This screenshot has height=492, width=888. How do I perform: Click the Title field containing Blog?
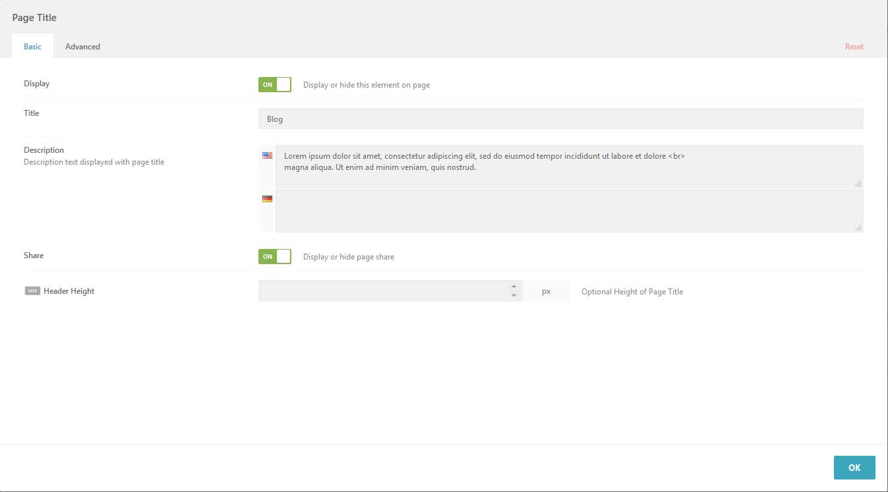560,119
